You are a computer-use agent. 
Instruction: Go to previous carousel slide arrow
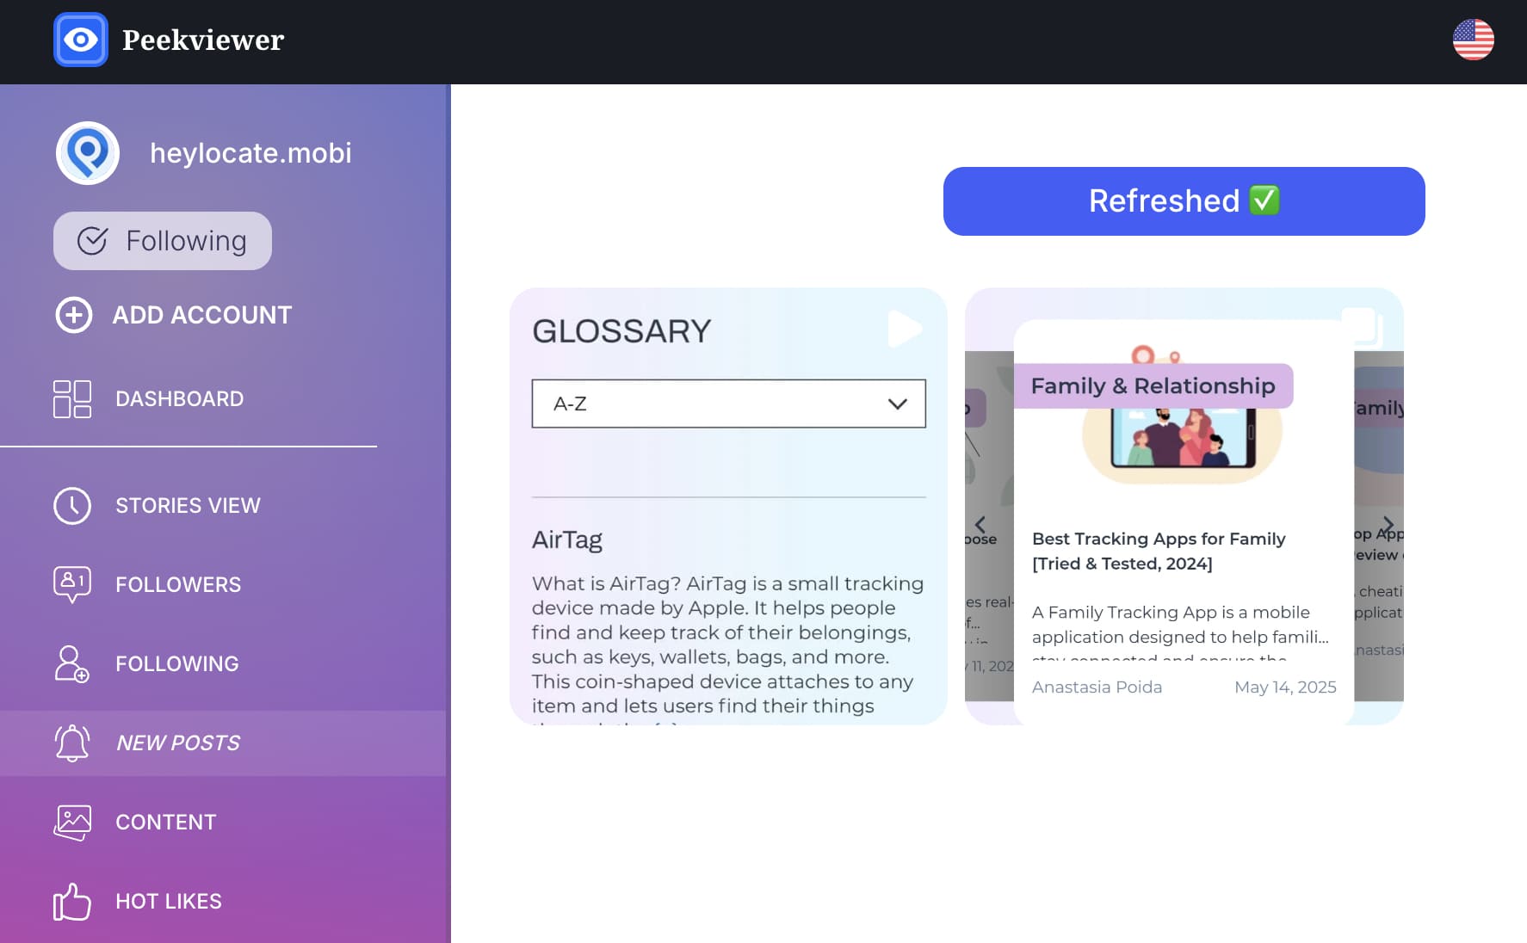coord(980,525)
